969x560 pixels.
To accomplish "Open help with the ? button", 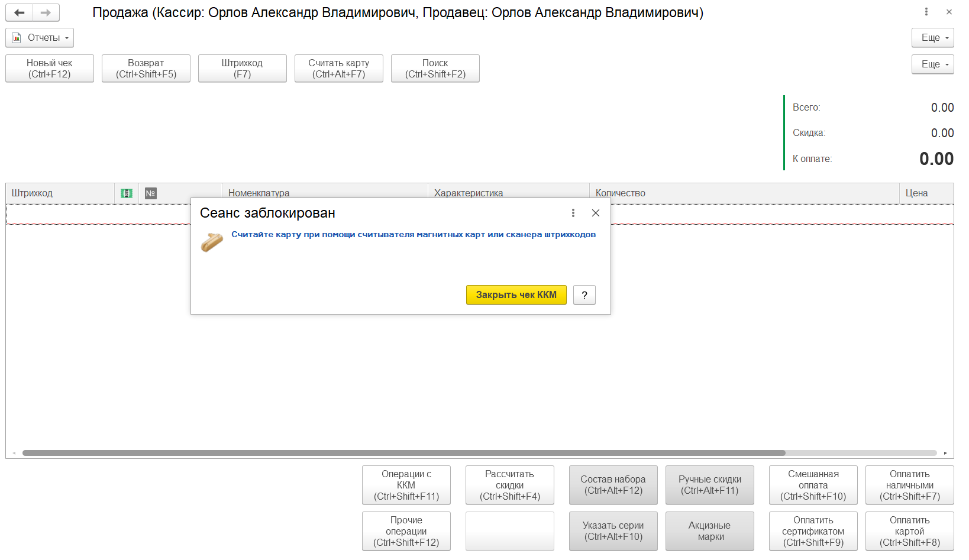I will 584,294.
